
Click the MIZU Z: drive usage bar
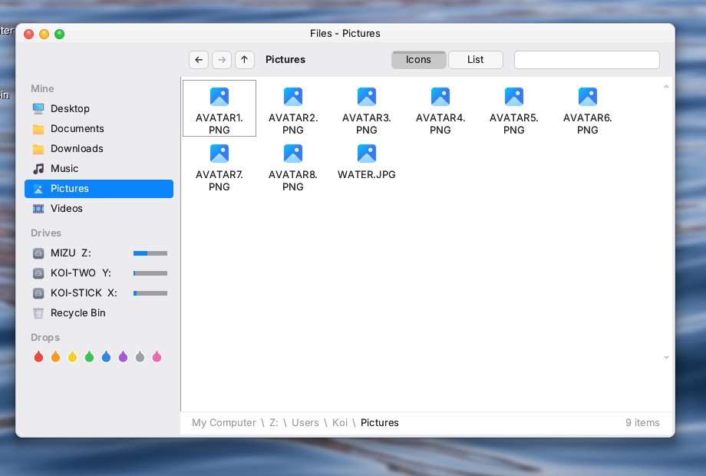150,253
